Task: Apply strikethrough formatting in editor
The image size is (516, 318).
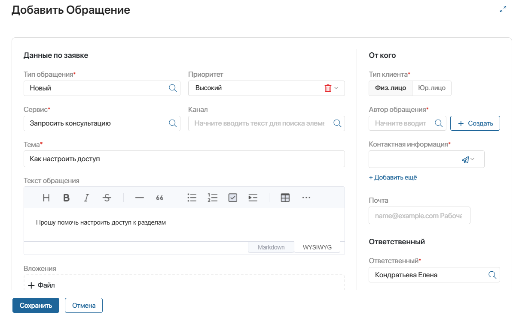Action: pyautogui.click(x=107, y=198)
